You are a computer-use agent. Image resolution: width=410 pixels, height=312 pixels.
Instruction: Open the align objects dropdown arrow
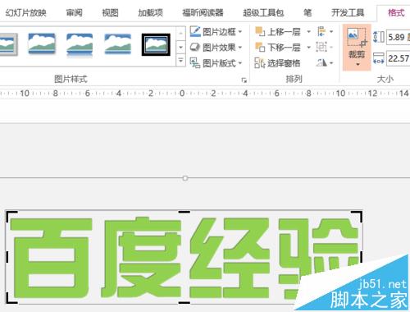(x=331, y=32)
